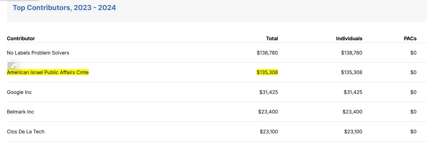427x142 pixels.
Task: Click Belmark Inc's $23,400 total amount
Action: pos(268,112)
